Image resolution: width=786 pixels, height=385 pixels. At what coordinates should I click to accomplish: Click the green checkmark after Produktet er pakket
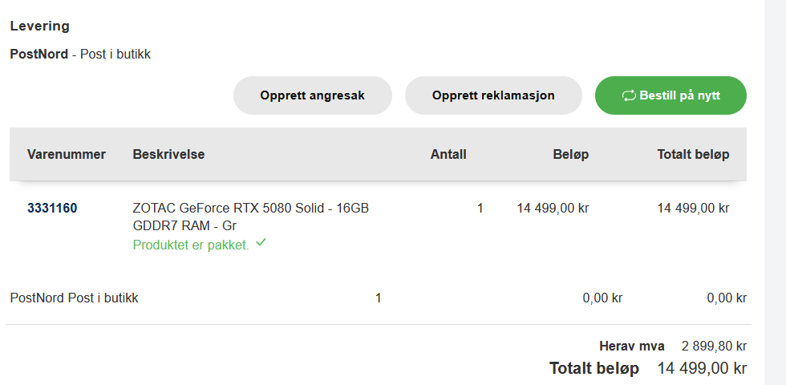point(261,243)
